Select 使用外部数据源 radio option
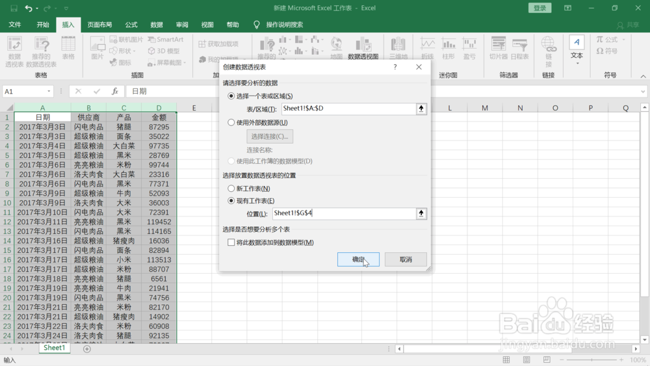This screenshot has height=366, width=650. pyautogui.click(x=231, y=122)
